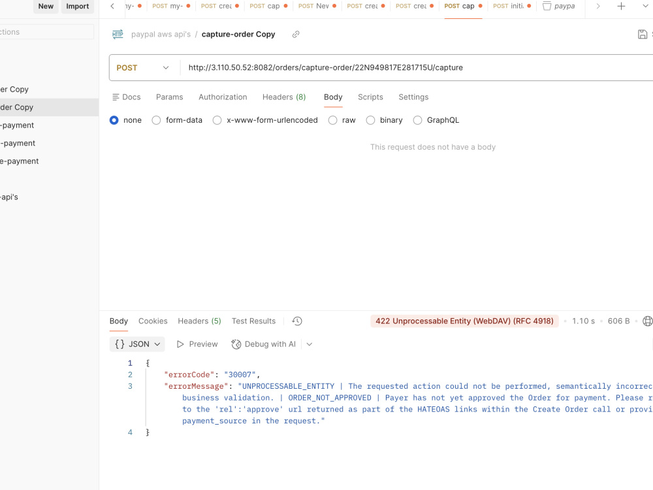Viewport: 653px width, 490px height.
Task: Click the sidebar search collections field
Action: click(x=46, y=32)
